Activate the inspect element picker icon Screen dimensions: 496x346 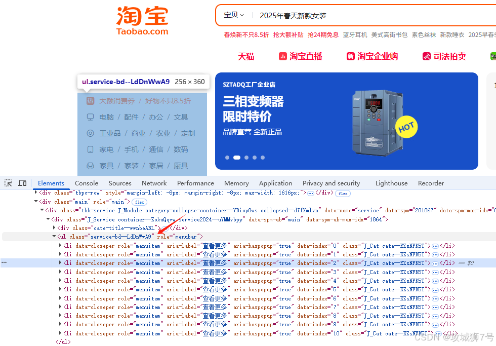click(x=8, y=183)
